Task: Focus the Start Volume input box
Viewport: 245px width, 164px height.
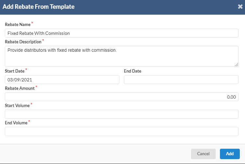Action: click(122, 114)
